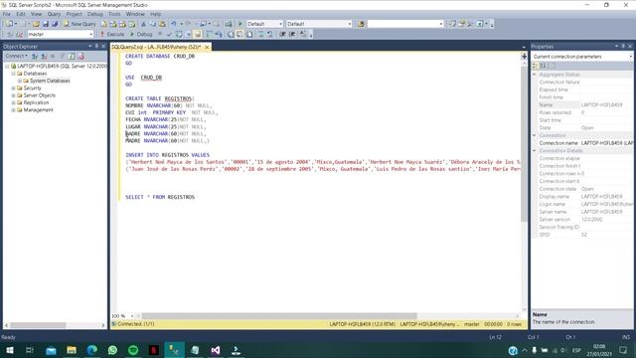Click the Save All icon
Screen dimensions: 636x358
tap(55, 24)
